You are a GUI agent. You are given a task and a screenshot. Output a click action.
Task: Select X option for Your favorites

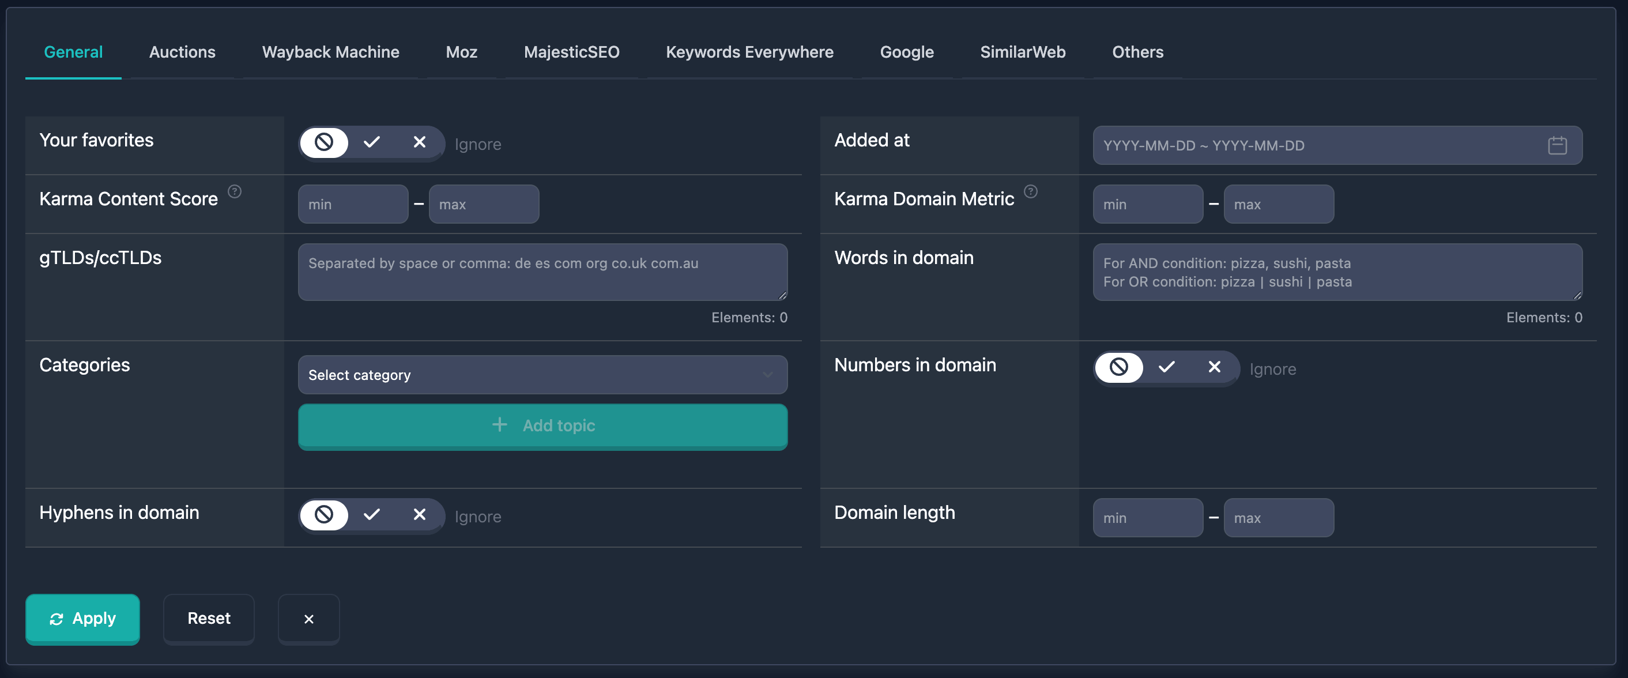pyautogui.click(x=419, y=142)
